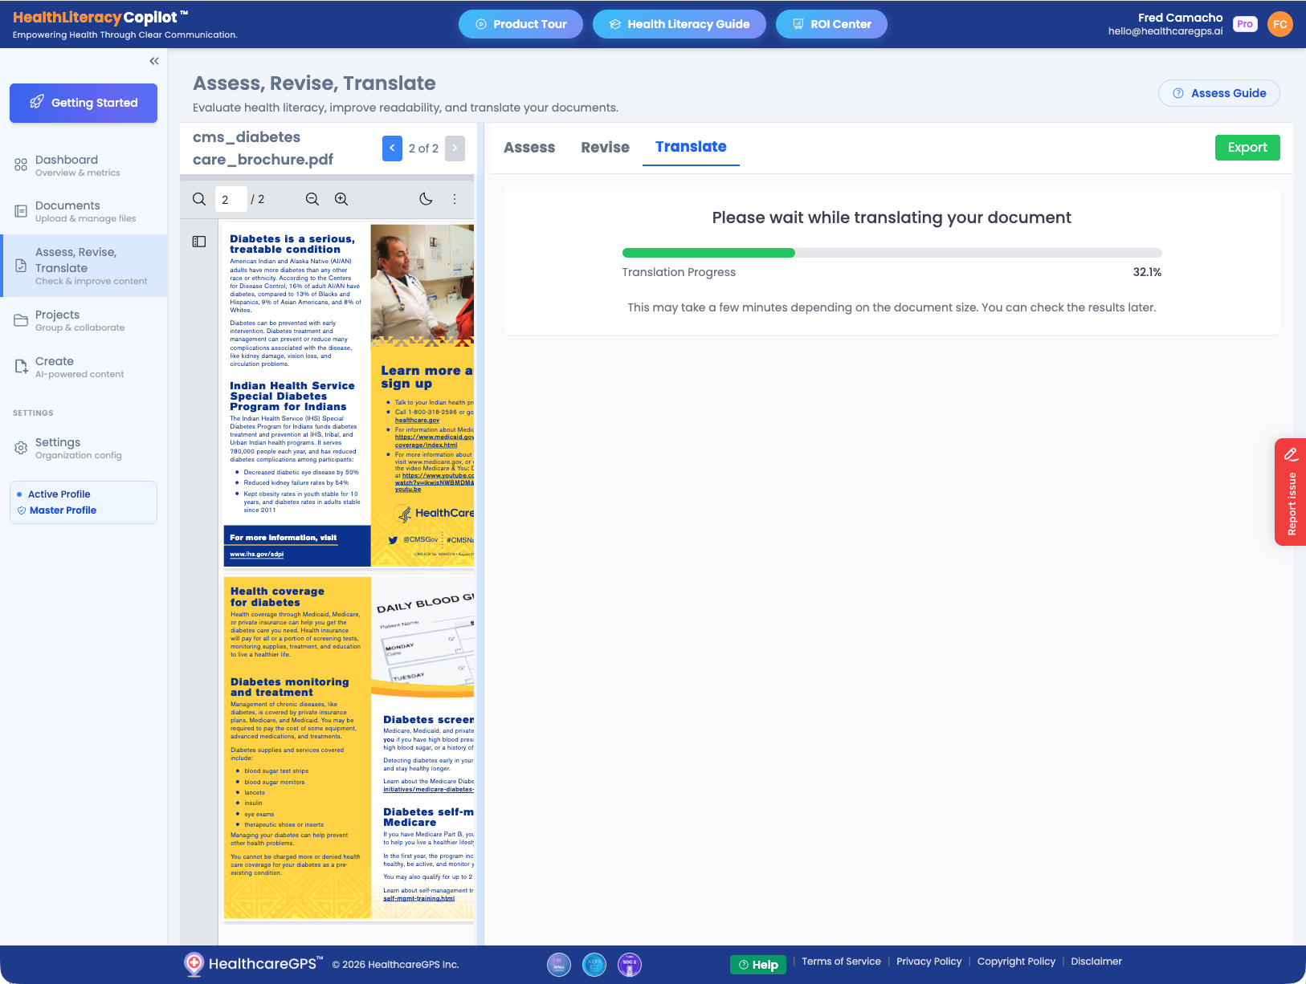Viewport: 1306px width, 984px height.
Task: Advance to the next document with the forward chevron
Action: coord(455,148)
